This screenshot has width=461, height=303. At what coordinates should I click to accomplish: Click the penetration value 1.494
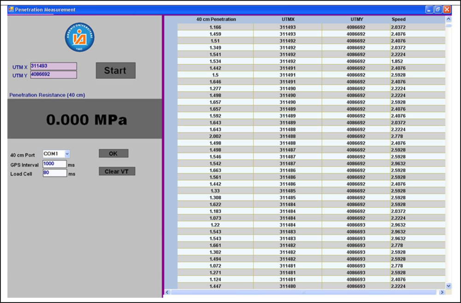pos(215,259)
